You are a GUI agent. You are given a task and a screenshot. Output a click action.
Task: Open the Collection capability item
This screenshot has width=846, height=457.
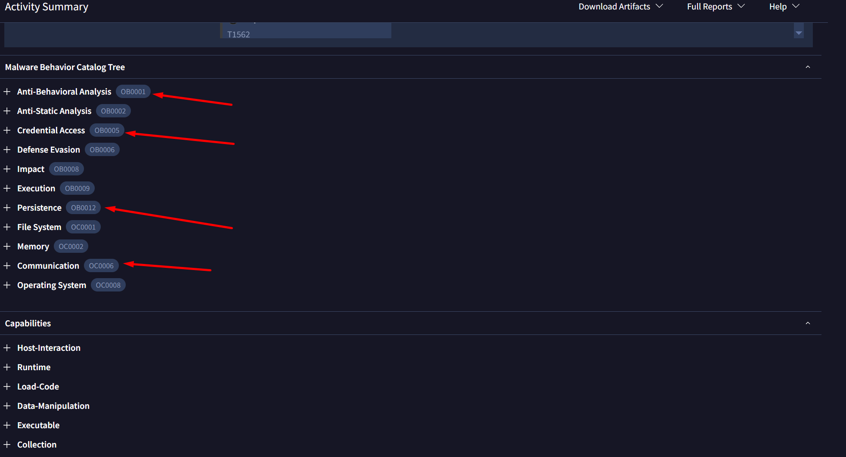click(37, 445)
